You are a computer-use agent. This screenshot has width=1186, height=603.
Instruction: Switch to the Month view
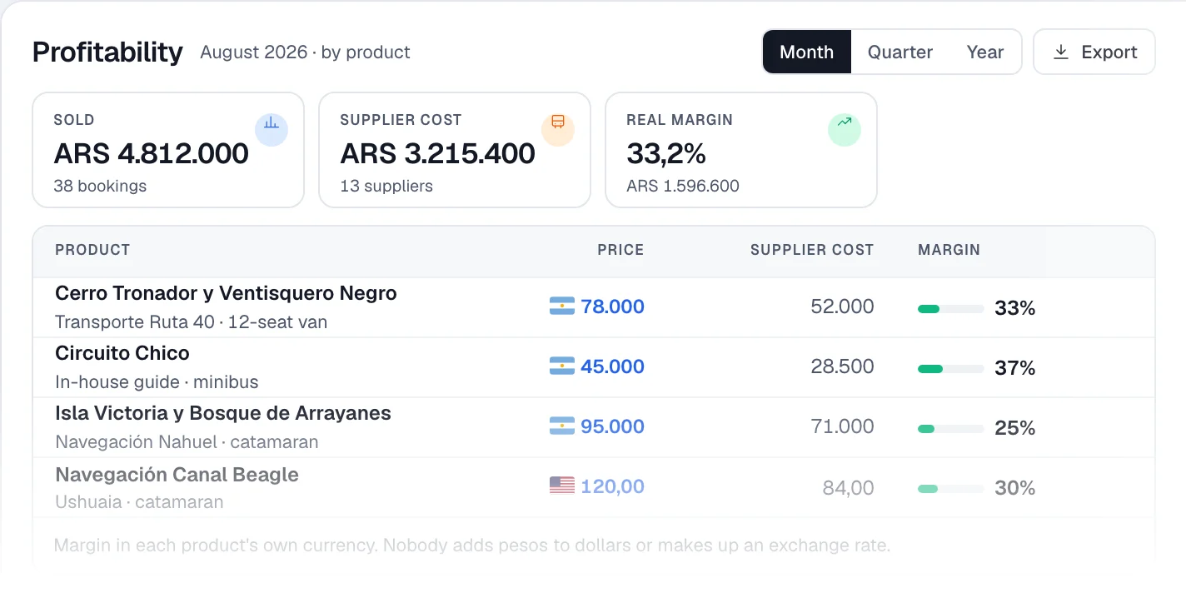[x=806, y=52]
